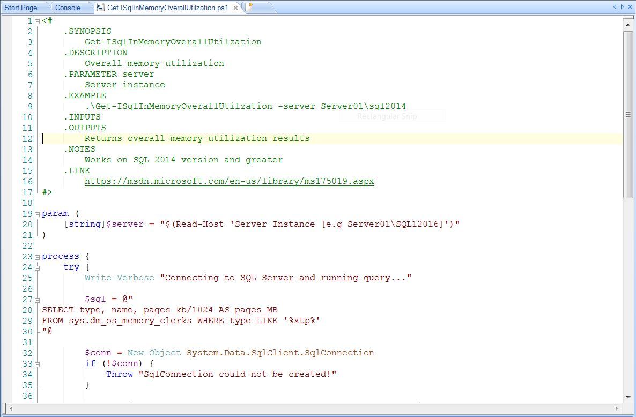This screenshot has width=636, height=417.
Task: Click the vertical scrollbar up arrow
Action: coord(628,24)
